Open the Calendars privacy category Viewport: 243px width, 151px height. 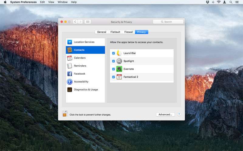pyautogui.click(x=85, y=58)
